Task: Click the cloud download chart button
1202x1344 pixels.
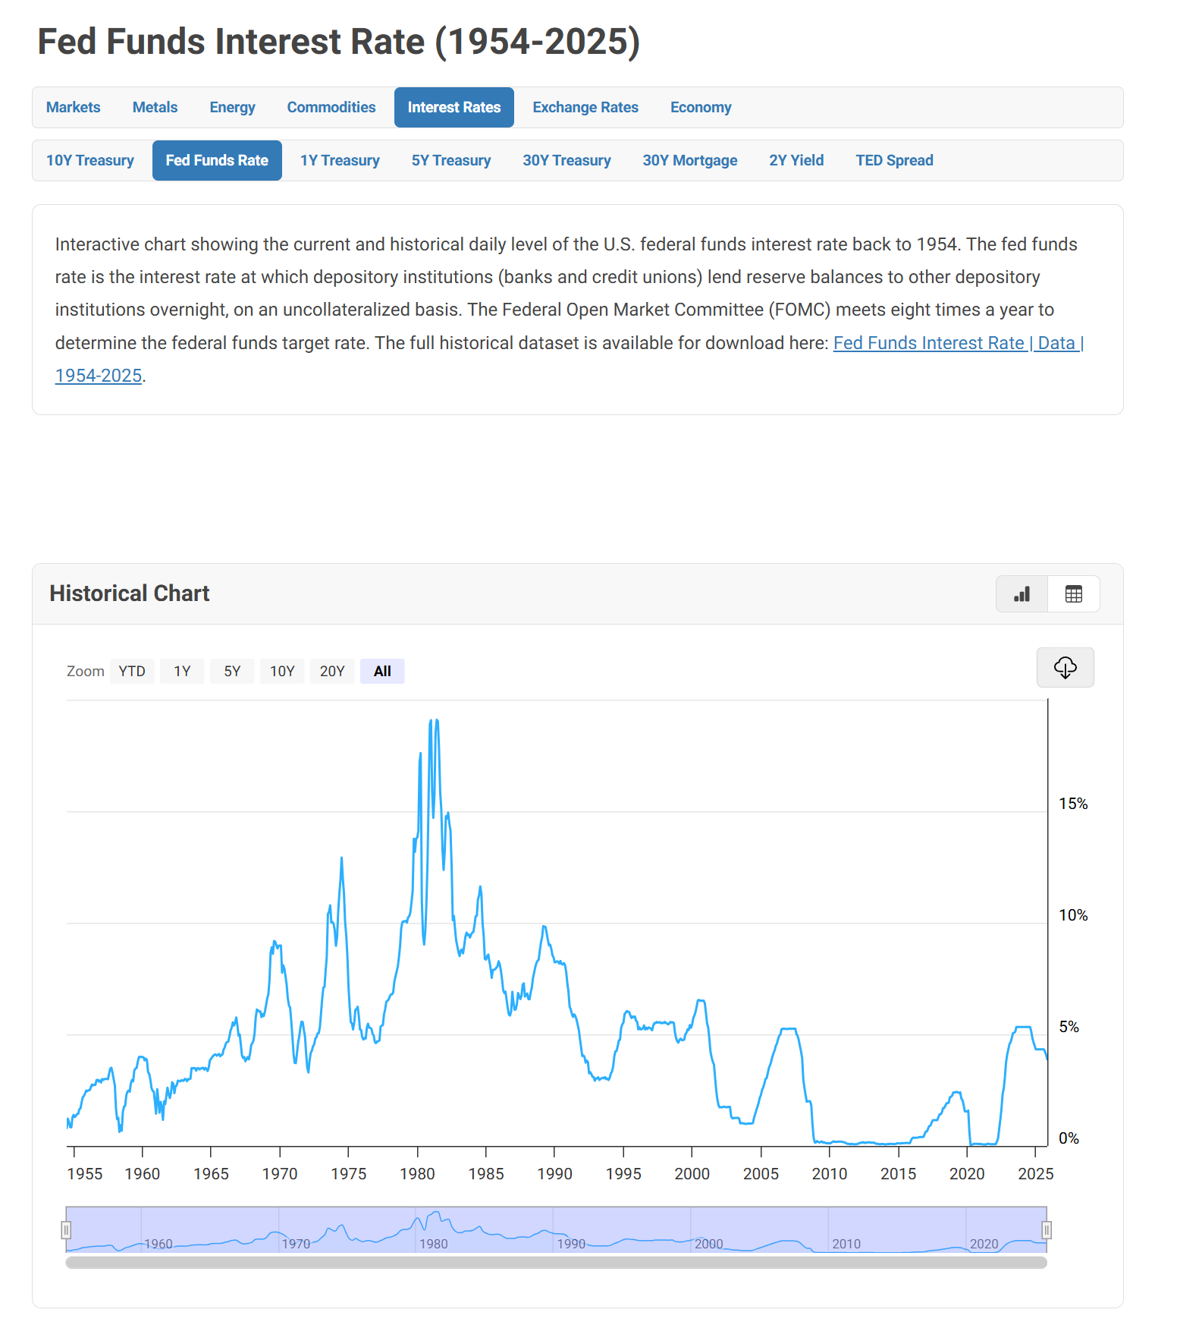Action: coord(1065,667)
